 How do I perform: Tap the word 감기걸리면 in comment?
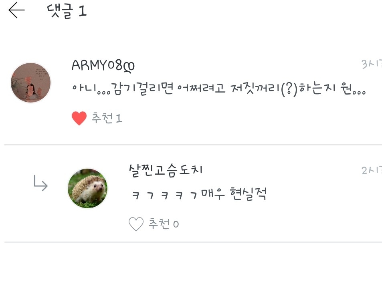click(142, 89)
